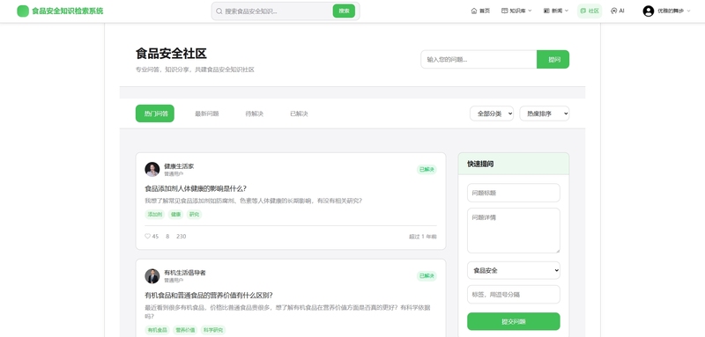The height and width of the screenshot is (337, 705).
Task: Focus the 输入您的问题 input field
Action: (x=479, y=59)
